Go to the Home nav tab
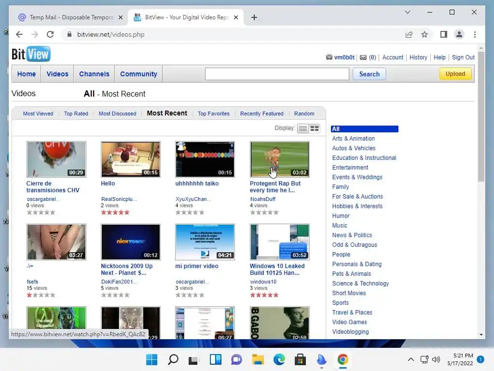Viewport: 494px width, 371px height. (27, 74)
